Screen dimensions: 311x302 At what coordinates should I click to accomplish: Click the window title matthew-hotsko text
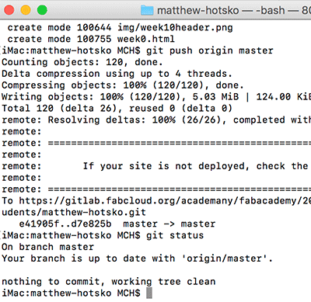(198, 11)
